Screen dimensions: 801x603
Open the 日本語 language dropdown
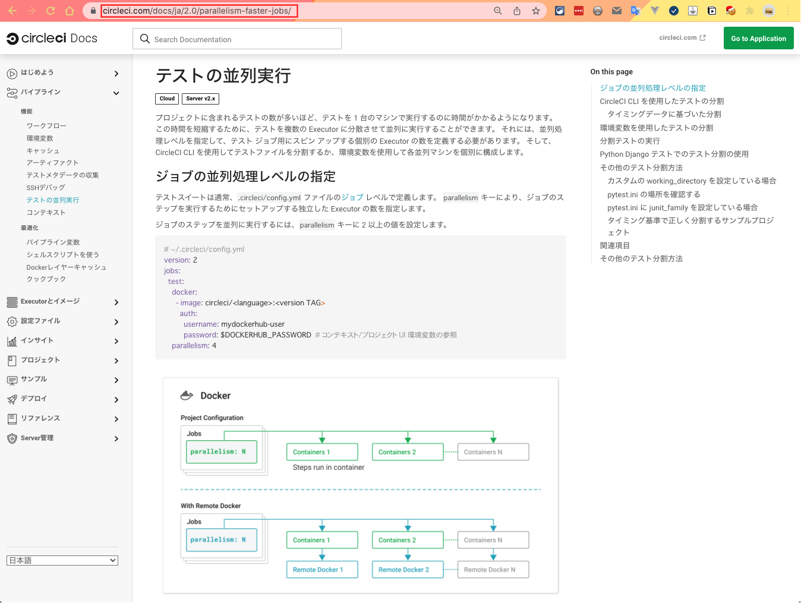pyautogui.click(x=62, y=560)
